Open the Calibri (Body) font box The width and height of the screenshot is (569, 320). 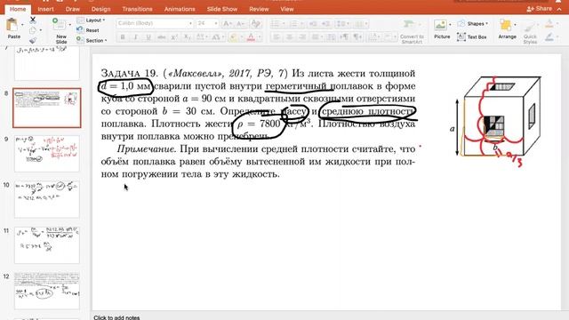coord(155,23)
